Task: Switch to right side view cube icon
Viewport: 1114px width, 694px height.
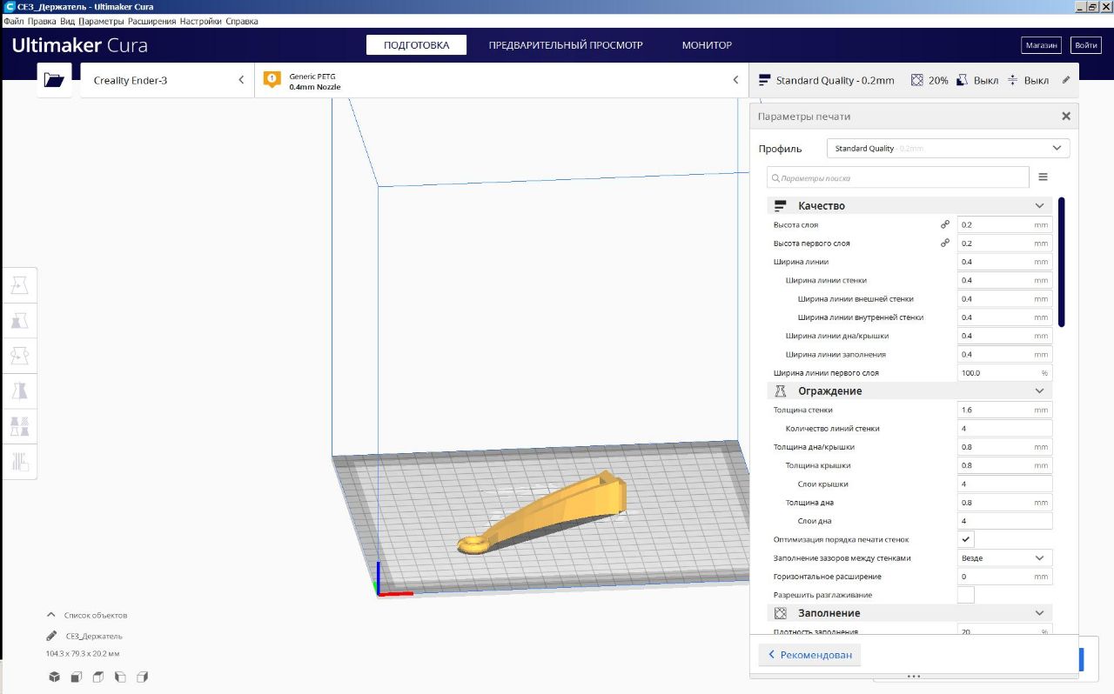Action: (x=142, y=677)
